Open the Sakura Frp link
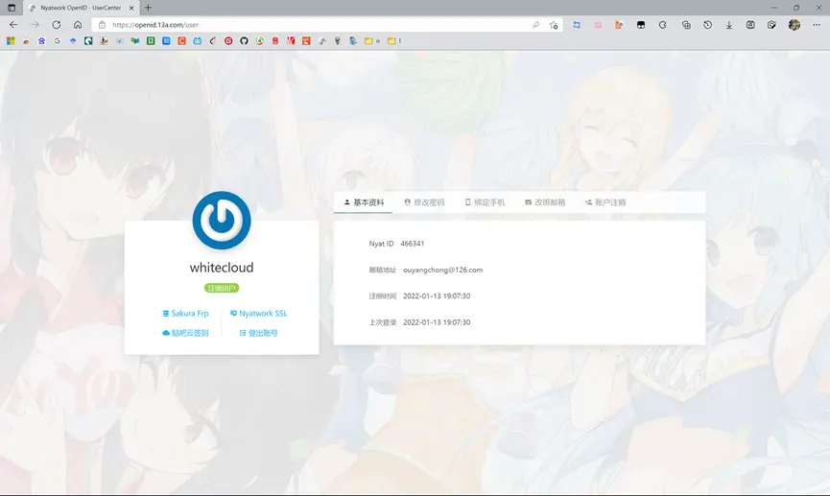830x496 pixels. [x=186, y=314]
